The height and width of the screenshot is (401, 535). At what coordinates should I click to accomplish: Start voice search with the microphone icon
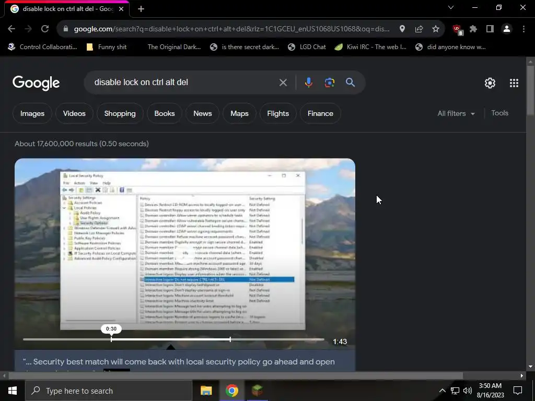click(x=308, y=82)
